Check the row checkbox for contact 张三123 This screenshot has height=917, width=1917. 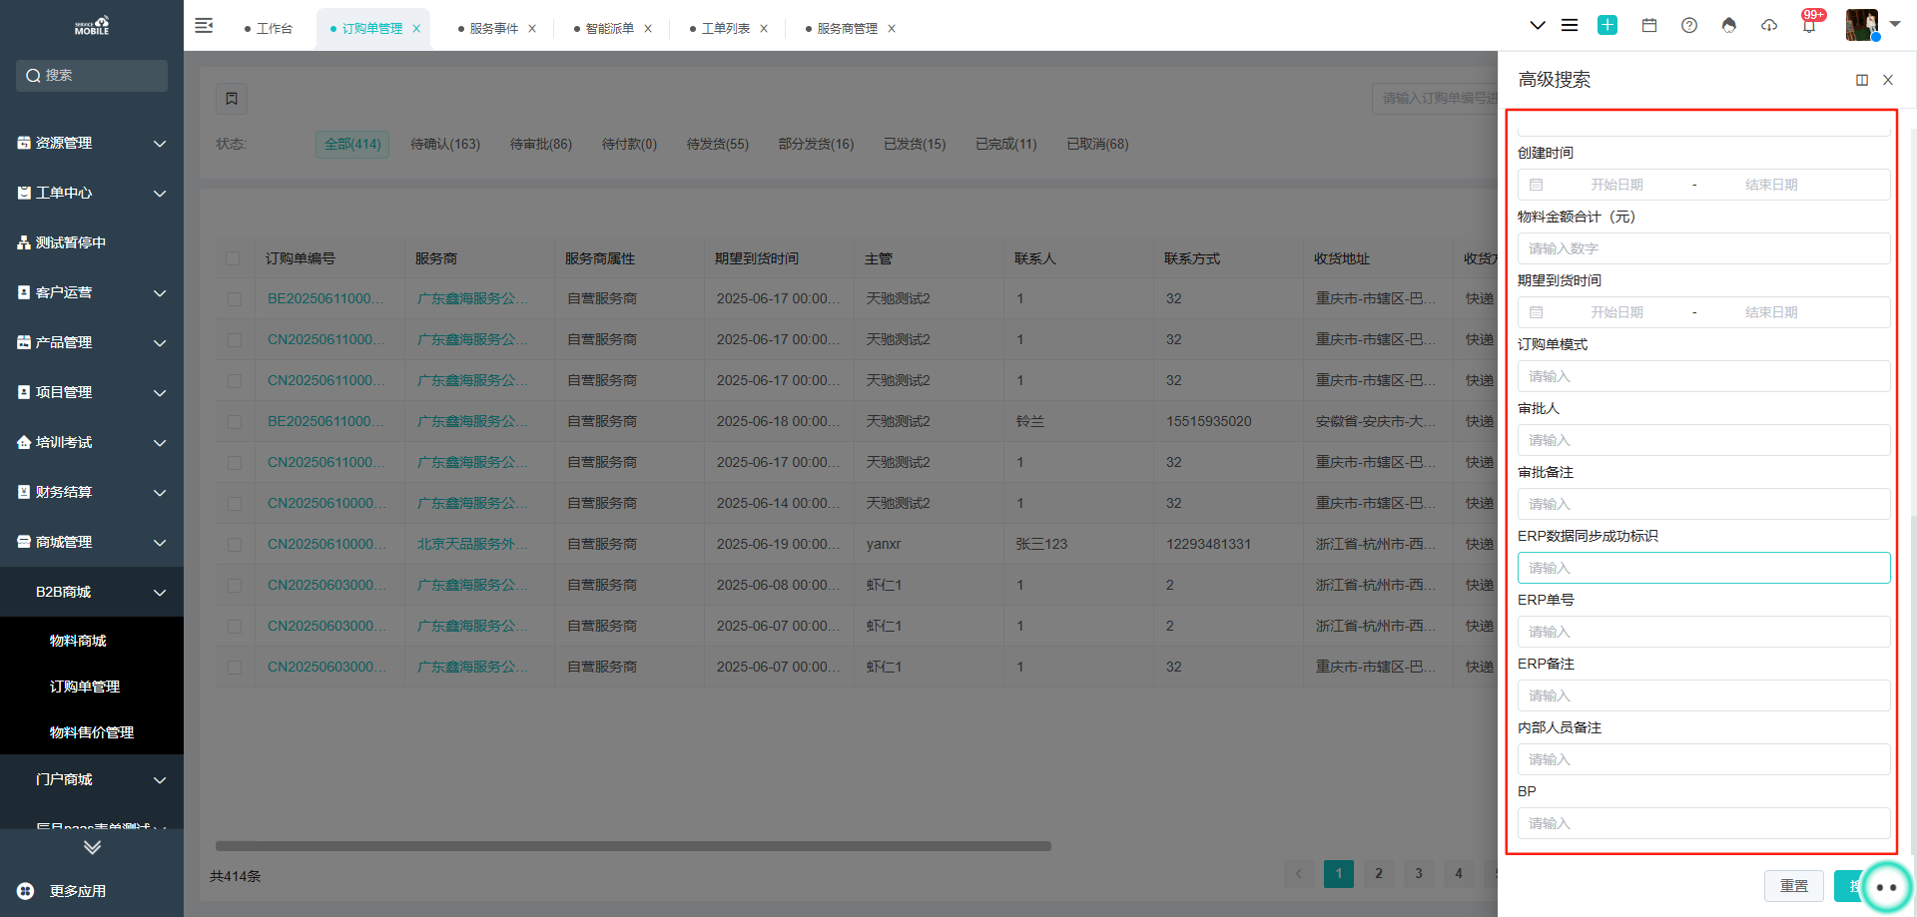[x=235, y=545]
